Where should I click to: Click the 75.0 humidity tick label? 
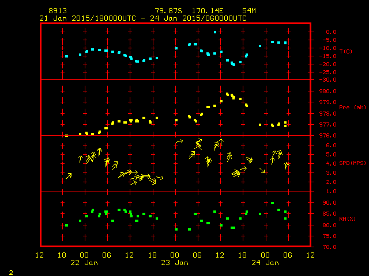(x=329, y=236)
